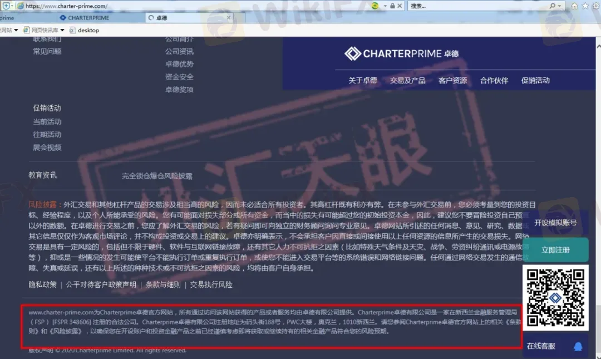Click the 教育资讯 footer heading
Screen dimensions: 601x359
[x=42, y=175]
